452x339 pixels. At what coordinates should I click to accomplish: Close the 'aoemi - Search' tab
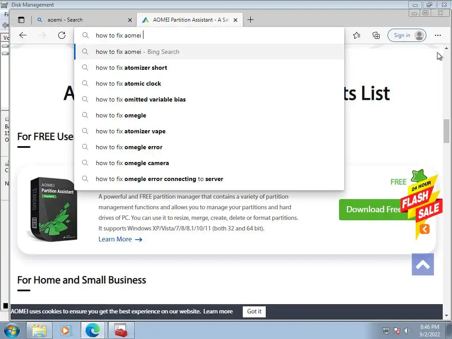[x=130, y=20]
